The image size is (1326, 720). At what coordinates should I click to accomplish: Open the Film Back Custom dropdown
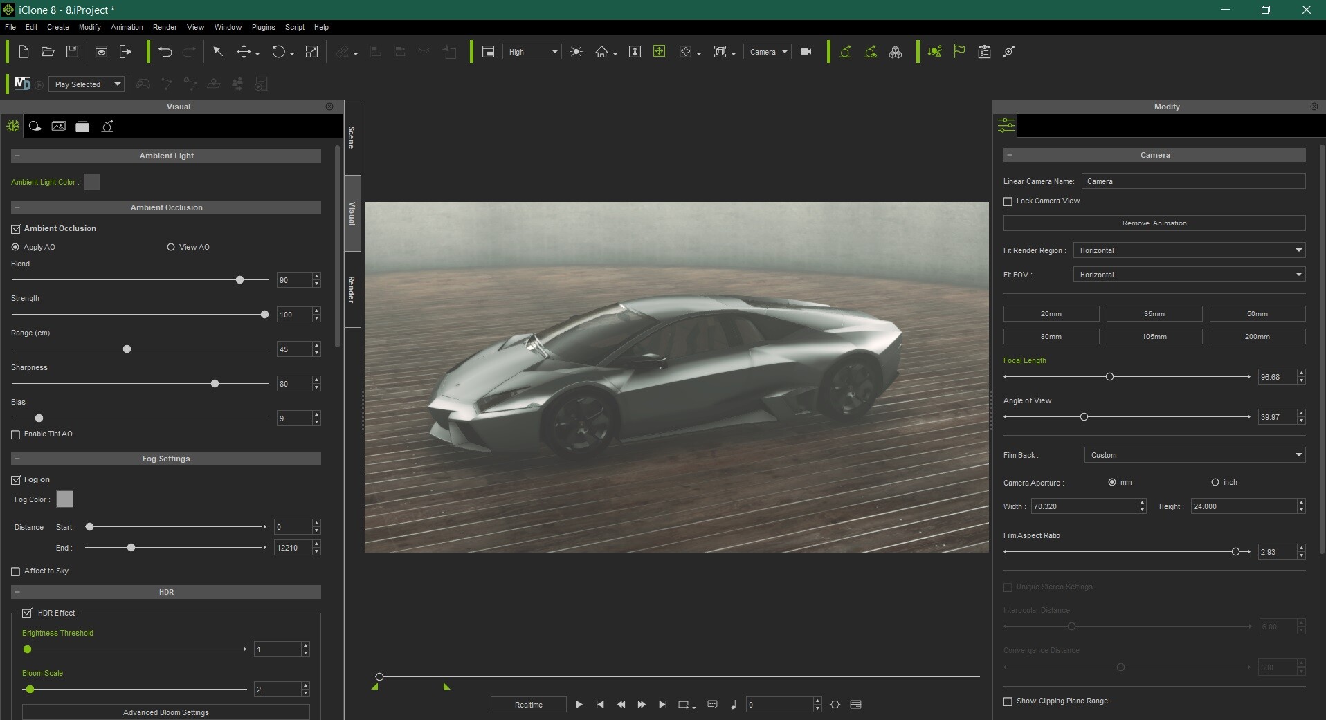coord(1195,455)
